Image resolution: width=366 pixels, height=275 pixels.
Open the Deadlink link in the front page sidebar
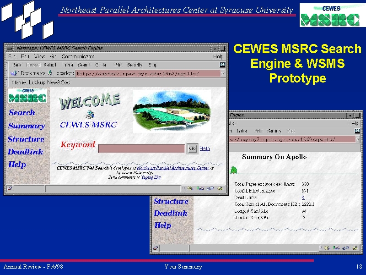[26, 152]
